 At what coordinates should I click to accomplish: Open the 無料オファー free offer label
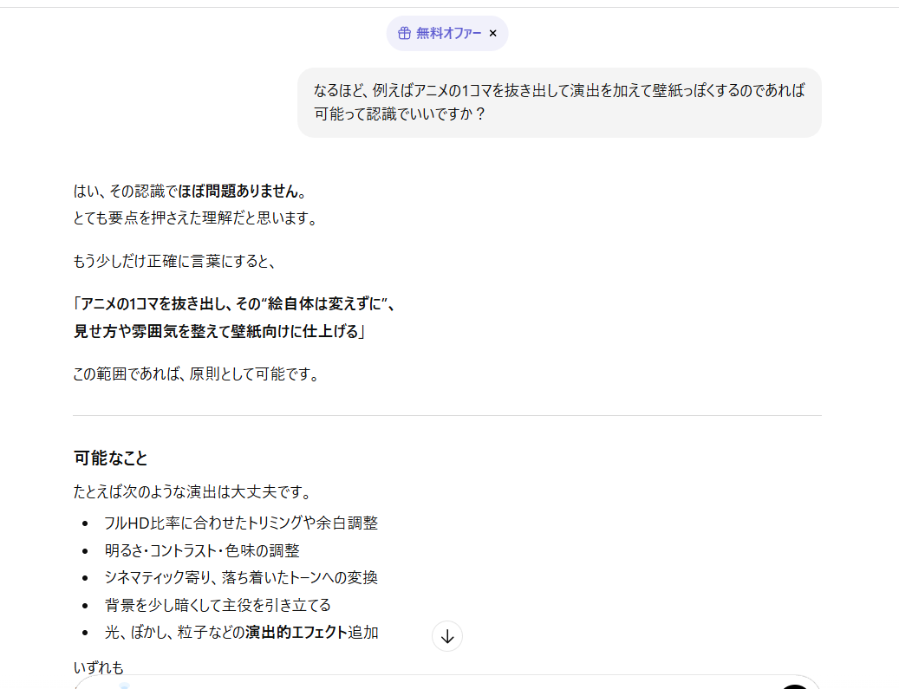[448, 34]
